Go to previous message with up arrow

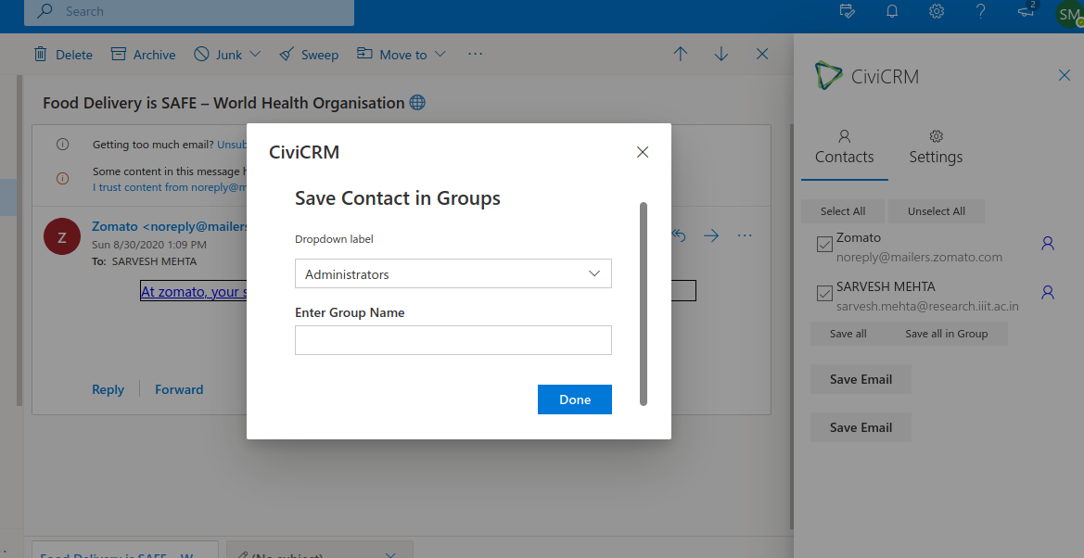pos(681,54)
